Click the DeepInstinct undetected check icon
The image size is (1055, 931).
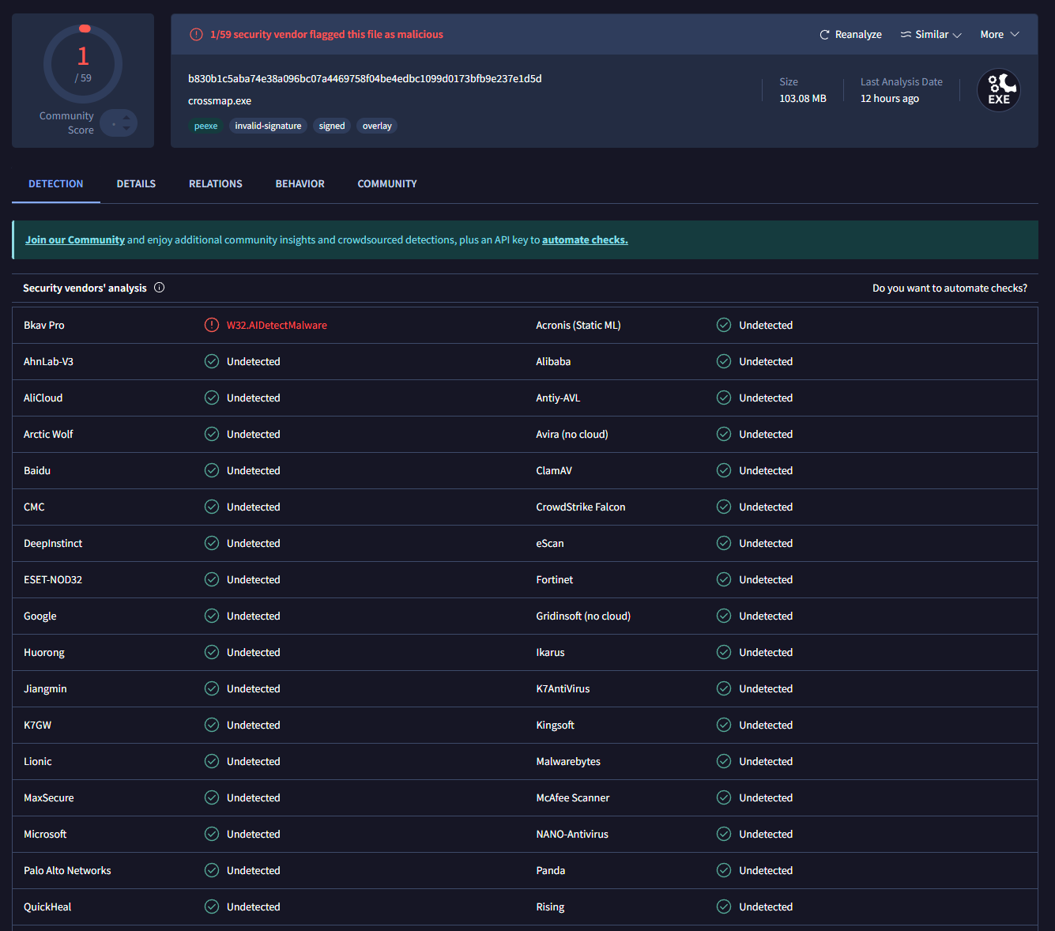click(212, 543)
